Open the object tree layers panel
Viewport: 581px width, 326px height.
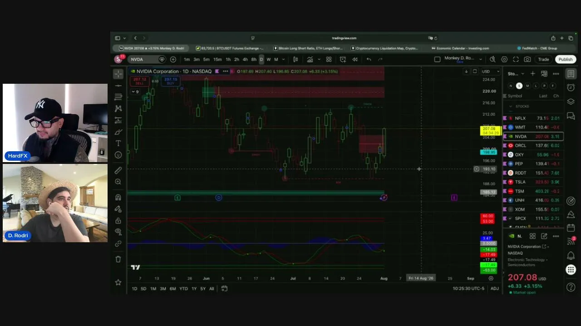point(571,101)
